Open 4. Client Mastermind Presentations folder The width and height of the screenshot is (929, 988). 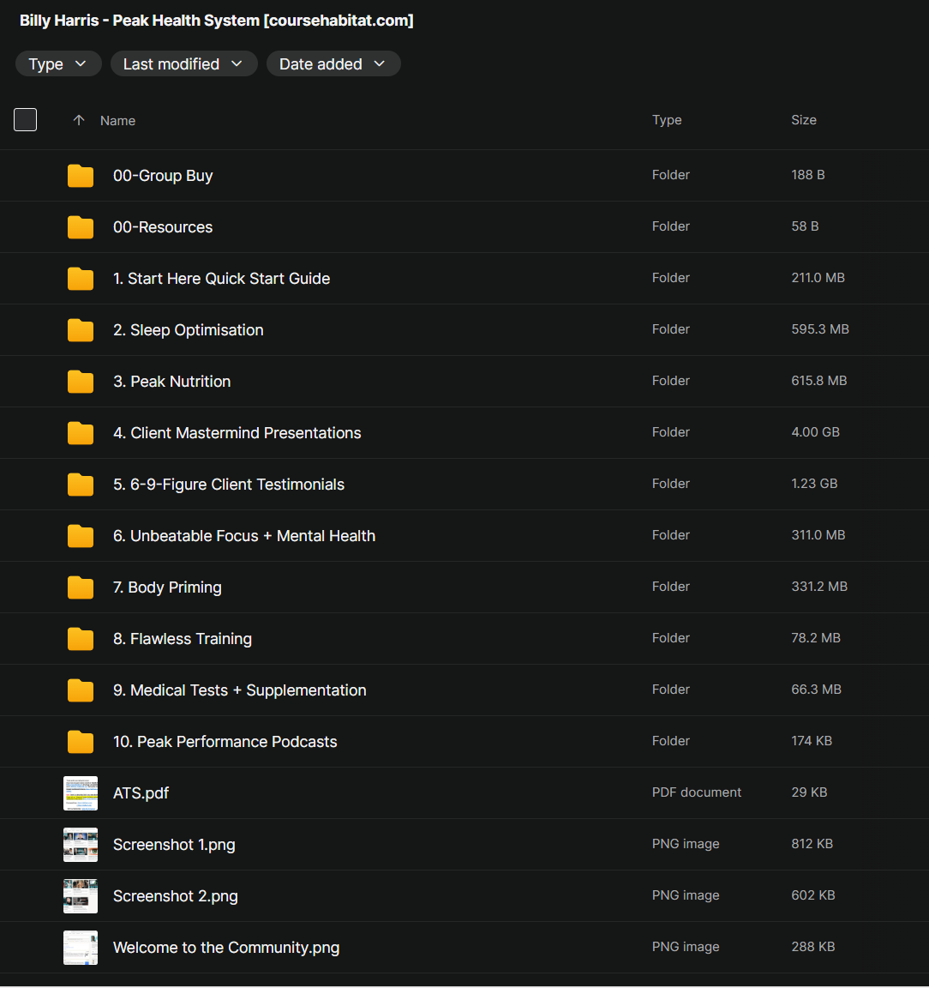point(237,433)
